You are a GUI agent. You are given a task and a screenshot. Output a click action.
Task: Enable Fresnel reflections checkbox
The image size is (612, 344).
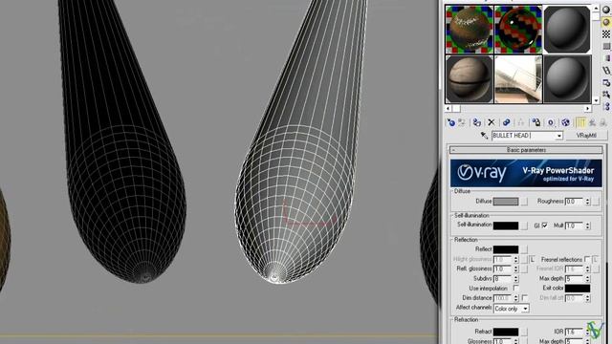(587, 259)
